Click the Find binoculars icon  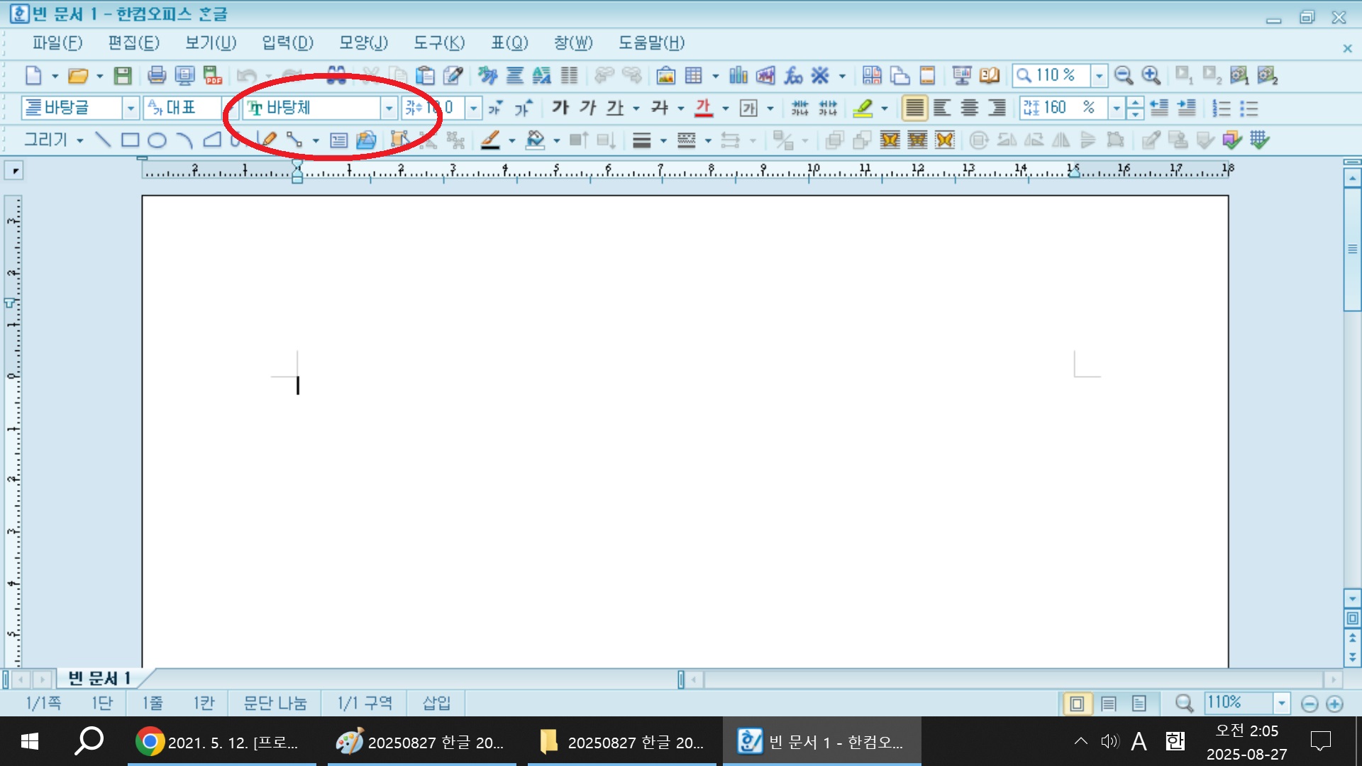(336, 75)
